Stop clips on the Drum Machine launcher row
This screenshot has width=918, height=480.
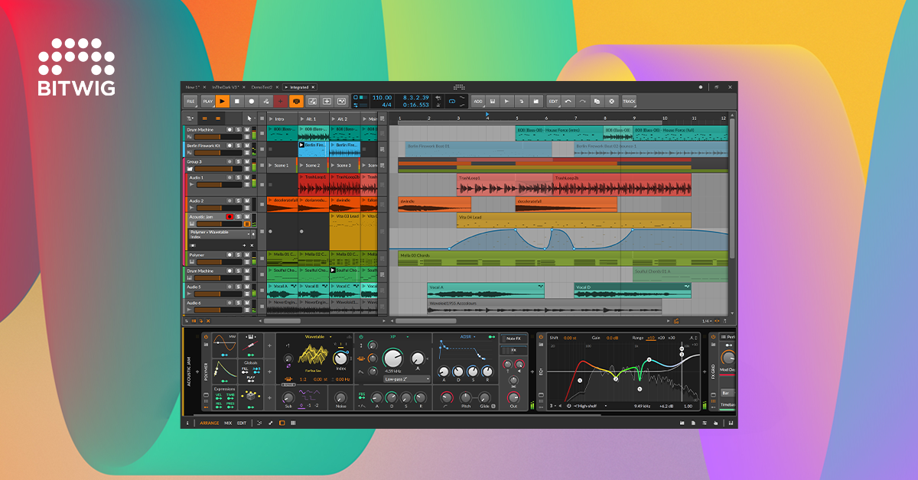[x=262, y=133]
